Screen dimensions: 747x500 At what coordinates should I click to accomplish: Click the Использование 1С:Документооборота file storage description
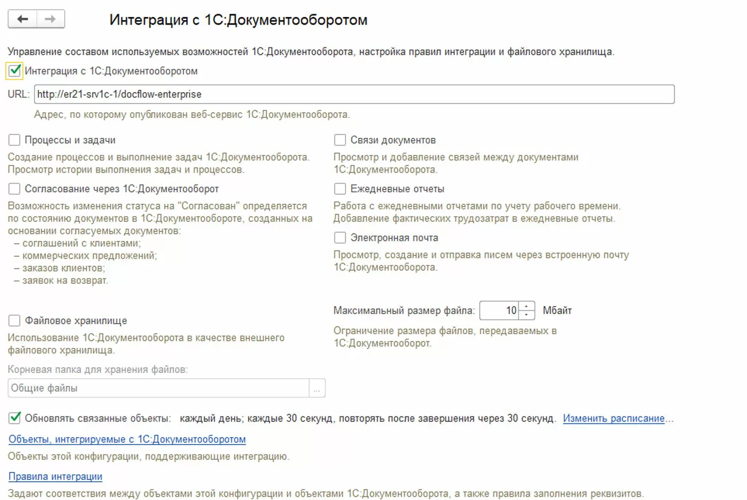coord(146,344)
